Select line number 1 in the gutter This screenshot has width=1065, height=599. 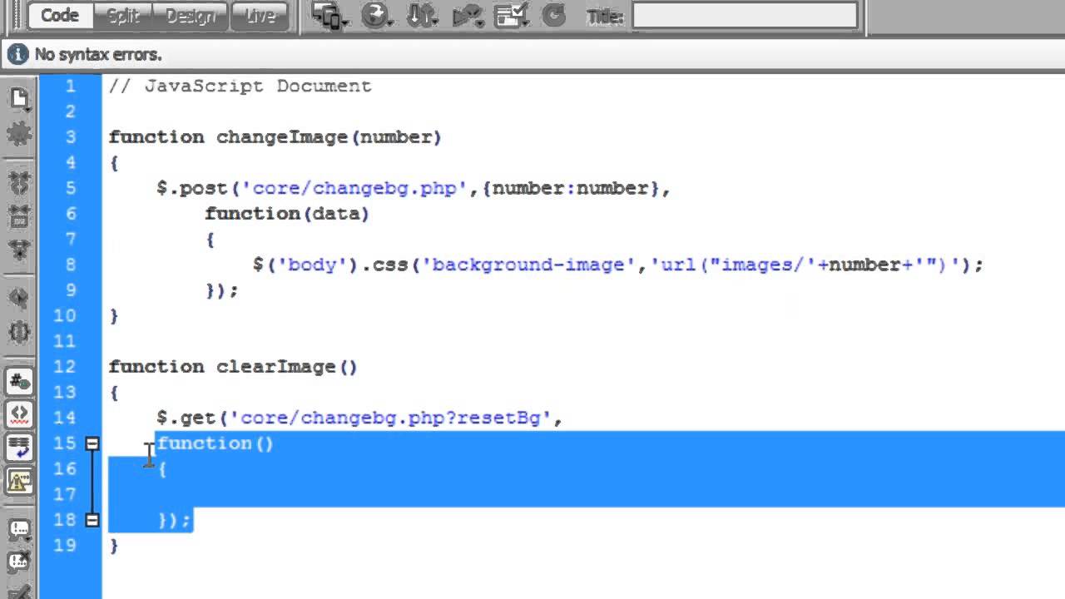click(70, 86)
